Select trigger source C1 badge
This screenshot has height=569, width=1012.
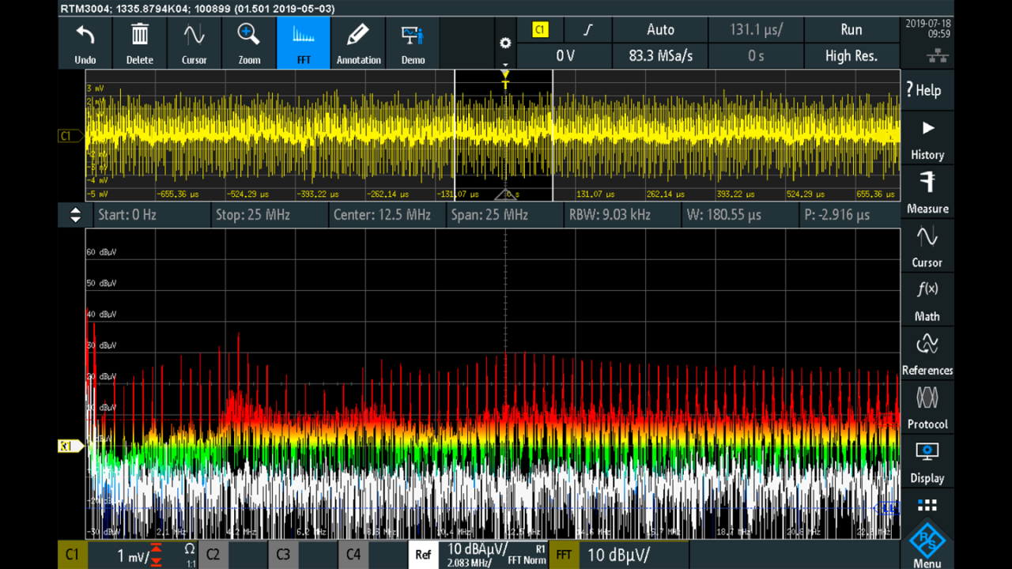540,30
